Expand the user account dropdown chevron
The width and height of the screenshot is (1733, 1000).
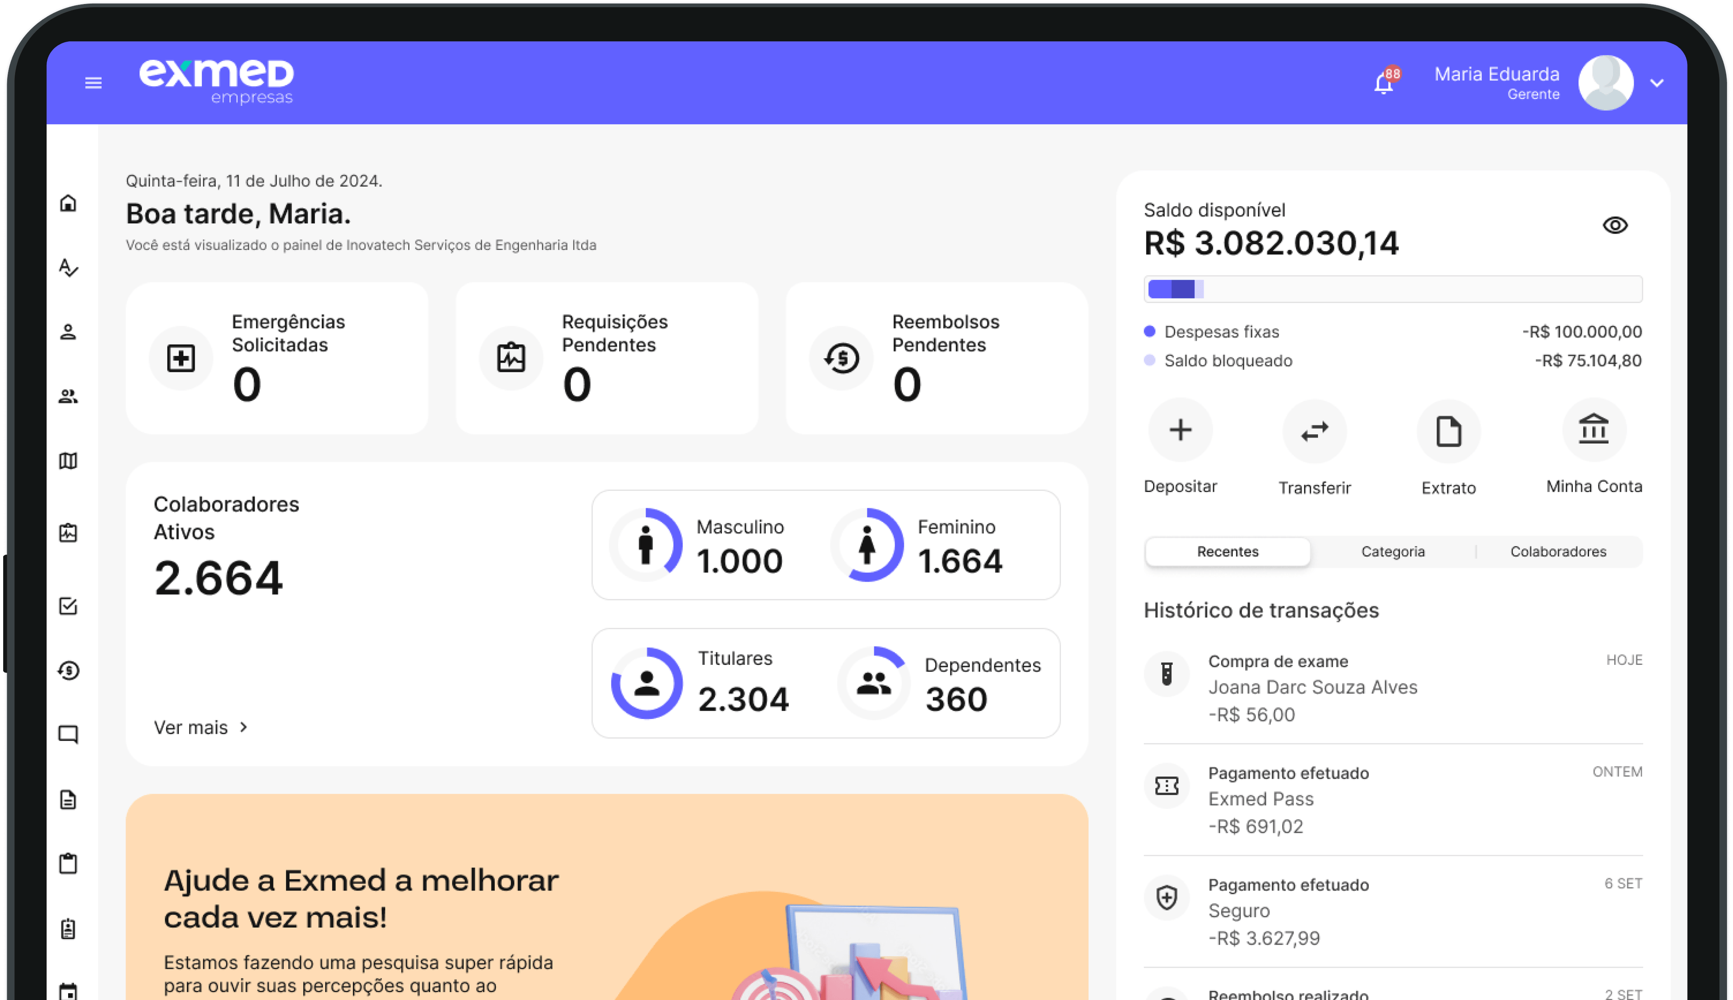click(x=1657, y=83)
